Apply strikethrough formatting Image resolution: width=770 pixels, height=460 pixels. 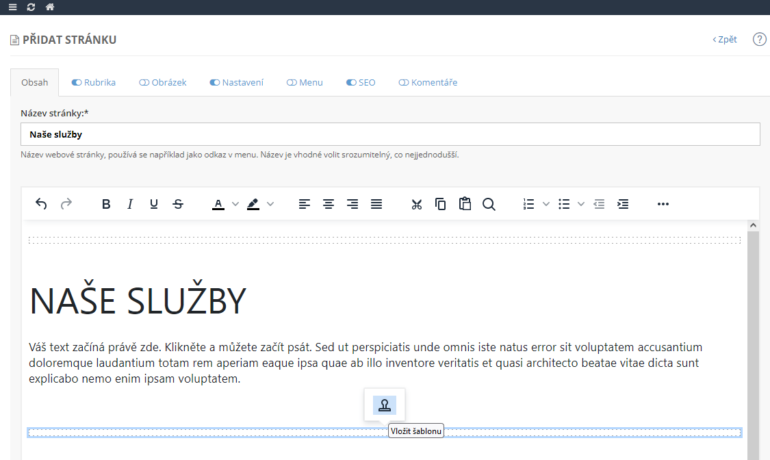click(x=178, y=204)
